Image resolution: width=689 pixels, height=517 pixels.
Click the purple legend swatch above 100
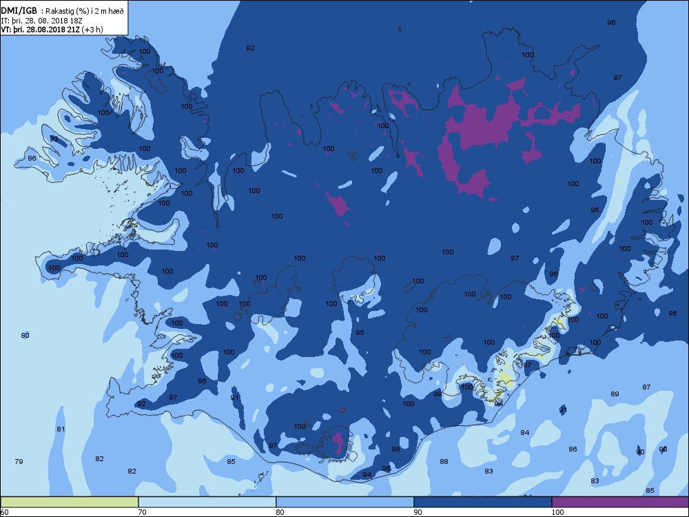tap(620, 502)
